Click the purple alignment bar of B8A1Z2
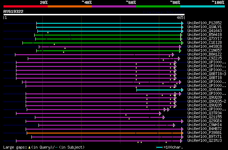 tap(94, 55)
